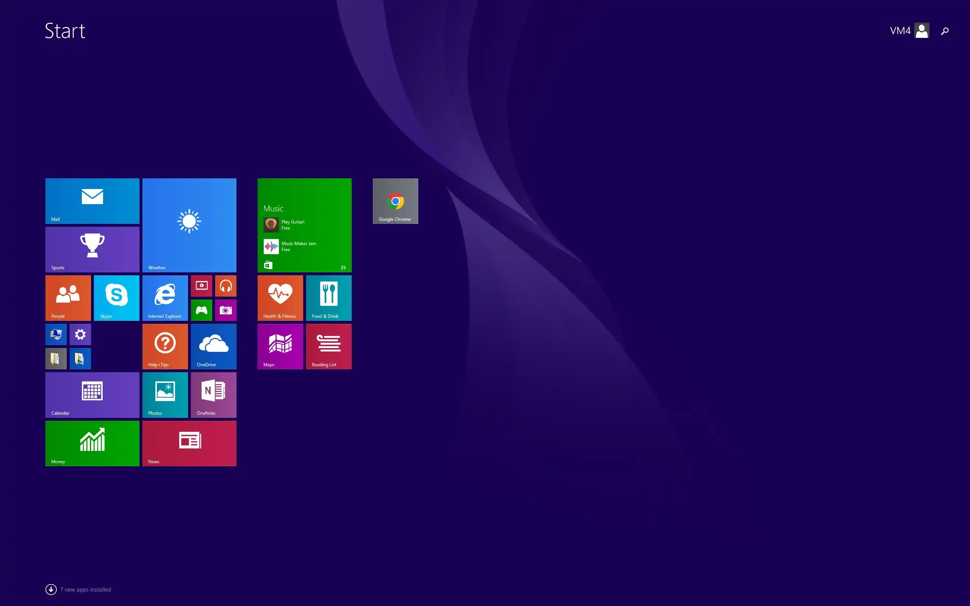Open PC Settings gear tile
This screenshot has height=606, width=970.
click(x=80, y=334)
